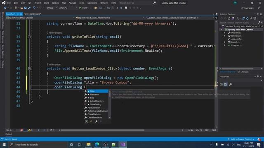Click the Open File folder toolbar icon
This screenshot has width=264, height=148.
[21, 8]
